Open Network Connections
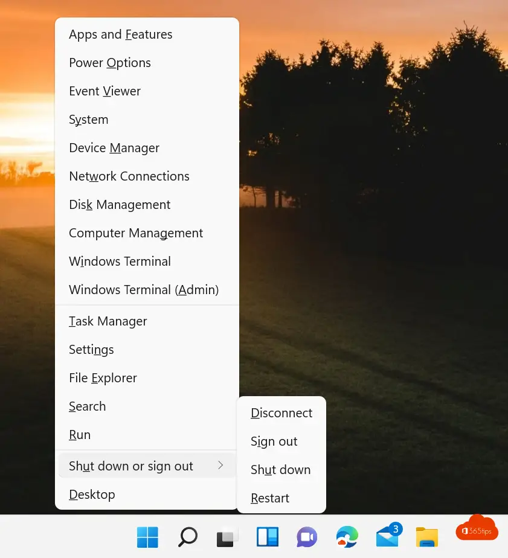 coord(147,176)
